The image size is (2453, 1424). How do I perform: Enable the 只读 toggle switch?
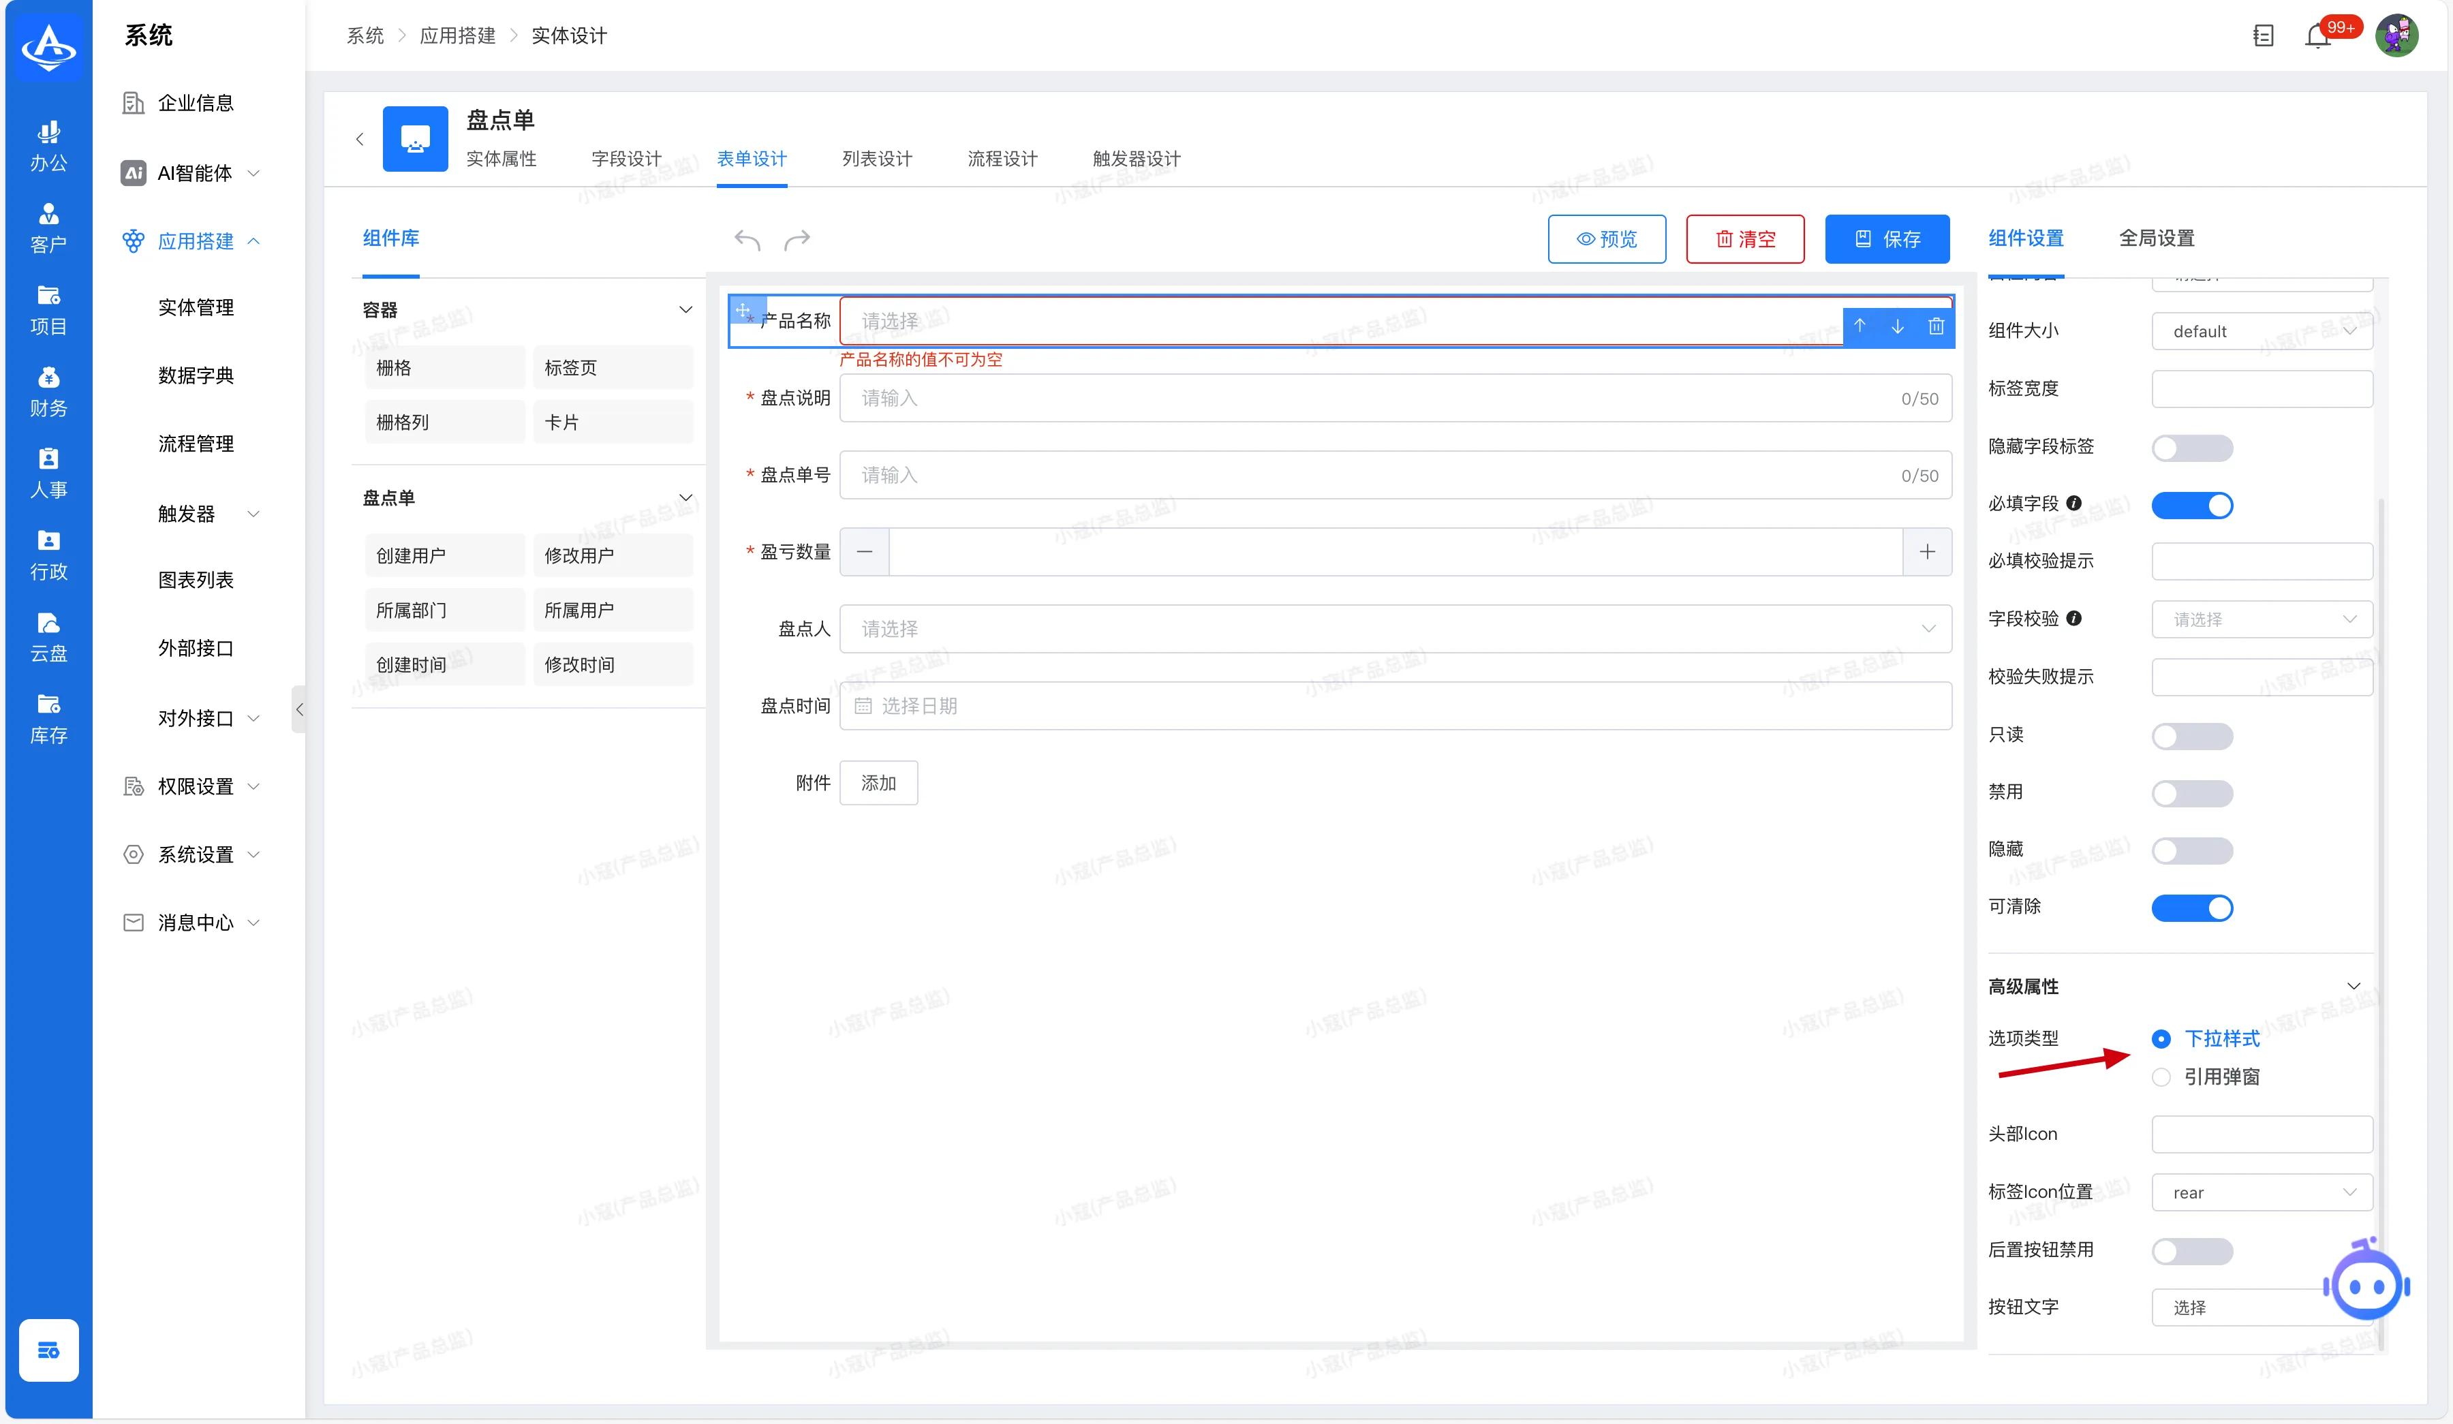click(x=2191, y=736)
